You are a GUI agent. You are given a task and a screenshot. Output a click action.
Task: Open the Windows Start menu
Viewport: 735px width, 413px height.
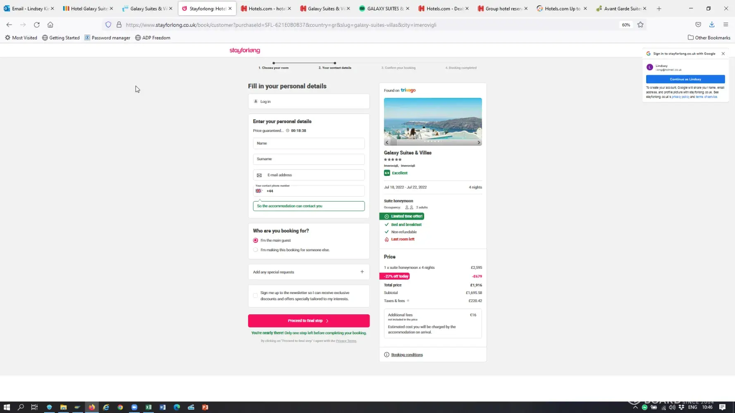pos(7,407)
